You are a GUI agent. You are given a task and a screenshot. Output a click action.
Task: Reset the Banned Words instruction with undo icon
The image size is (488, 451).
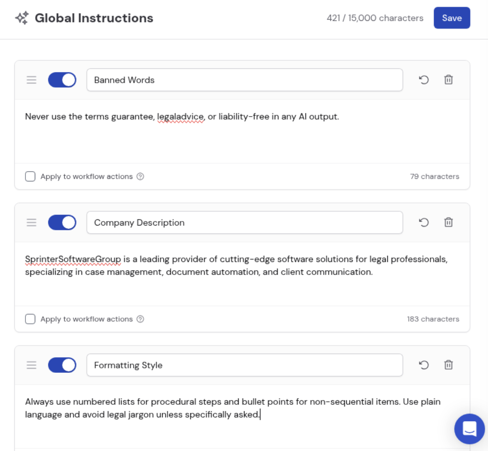coord(424,80)
